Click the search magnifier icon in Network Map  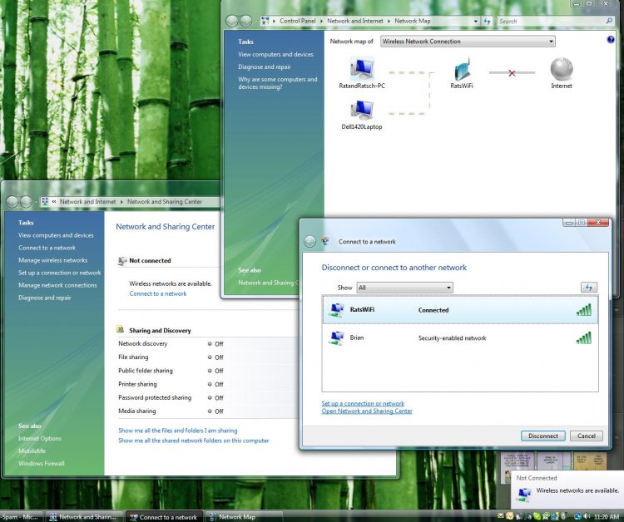pyautogui.click(x=609, y=21)
